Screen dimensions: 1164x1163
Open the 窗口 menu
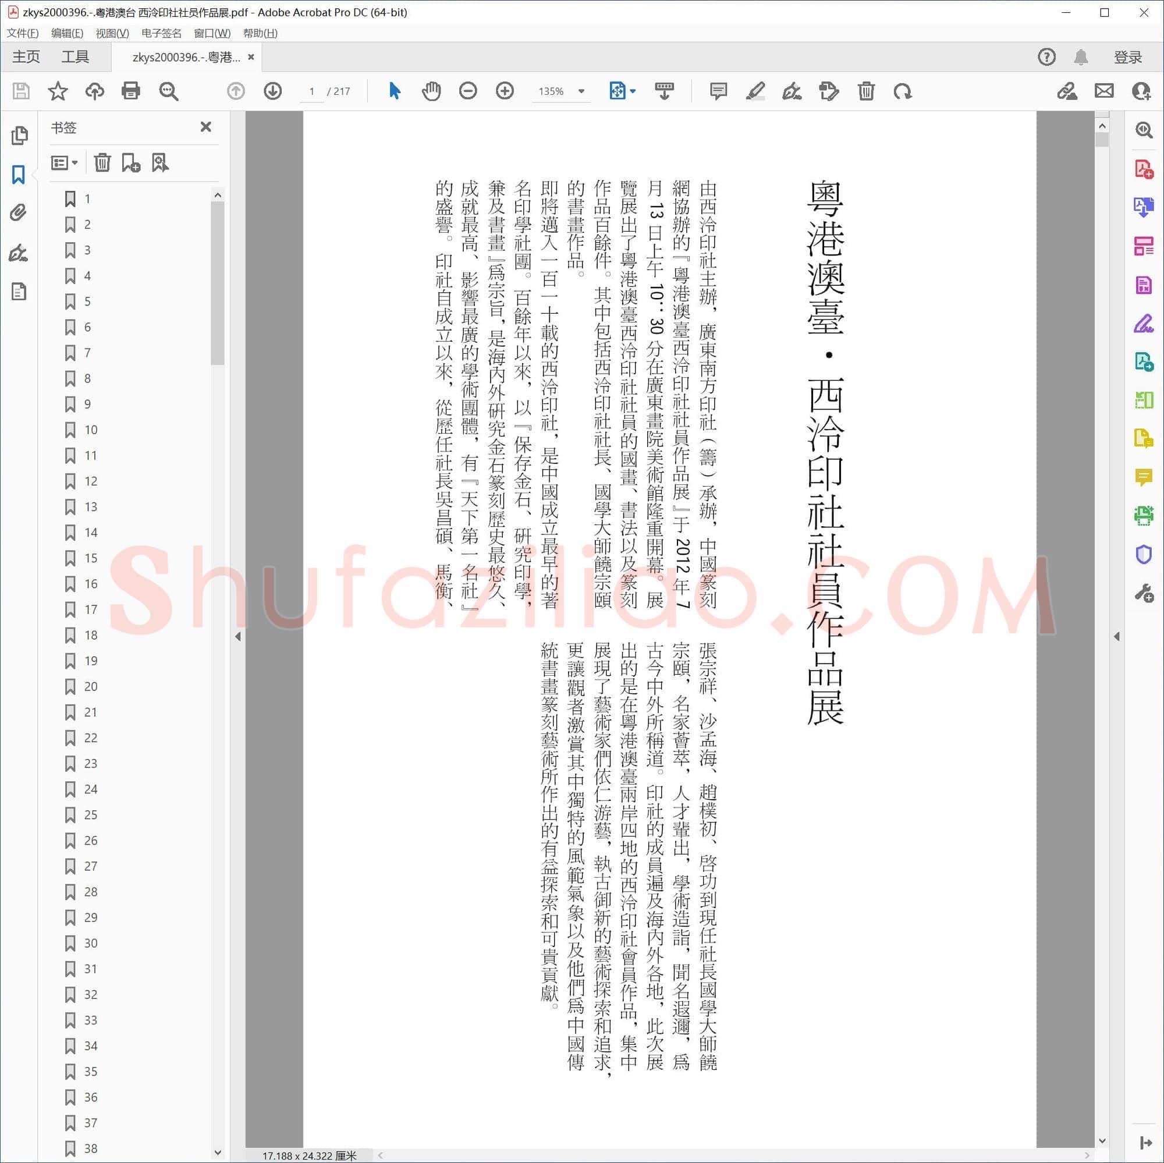point(212,33)
